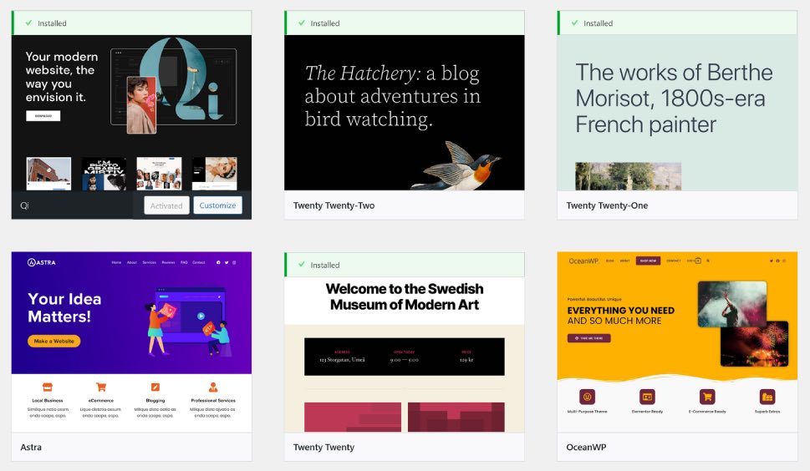Open the Astra theme screenshot
Screen dimensions: 810x471
132,342
